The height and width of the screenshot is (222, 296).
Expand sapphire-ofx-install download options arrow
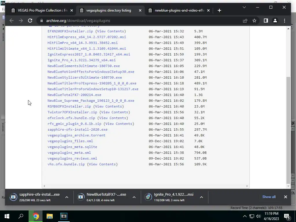(x=67, y=197)
